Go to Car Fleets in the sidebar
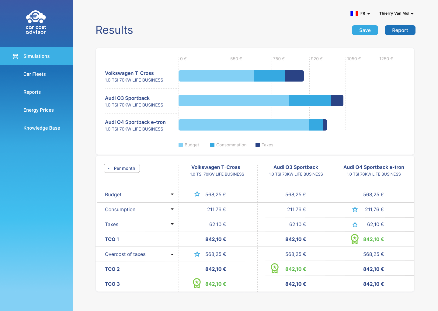 34,74
